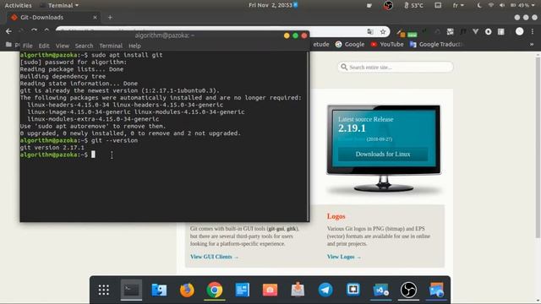The width and height of the screenshot is (541, 304).
Task: Click the night light moon icon in panel
Action: click(x=479, y=5)
